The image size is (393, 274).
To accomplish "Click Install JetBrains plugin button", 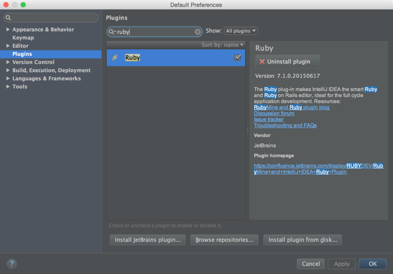I will pos(148,240).
